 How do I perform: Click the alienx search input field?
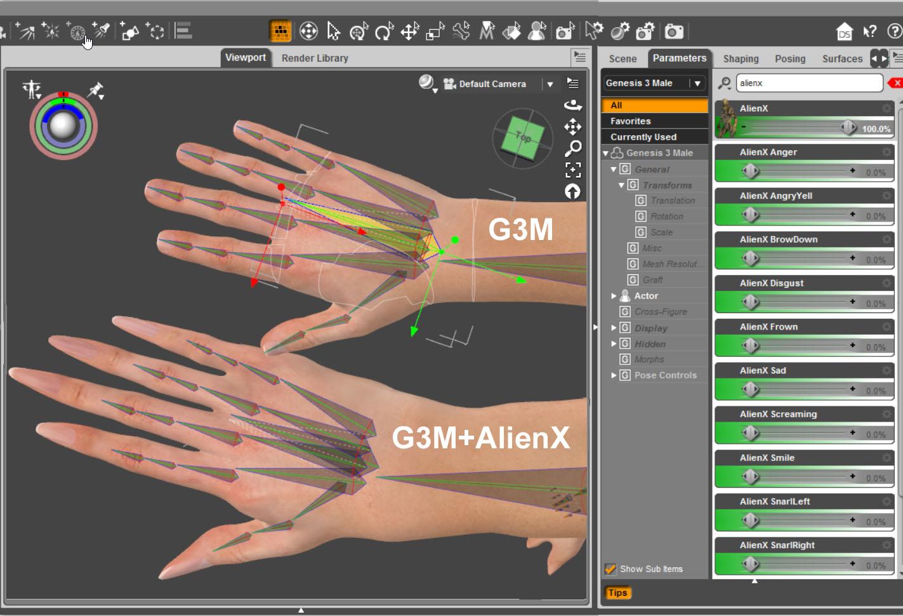click(x=809, y=83)
